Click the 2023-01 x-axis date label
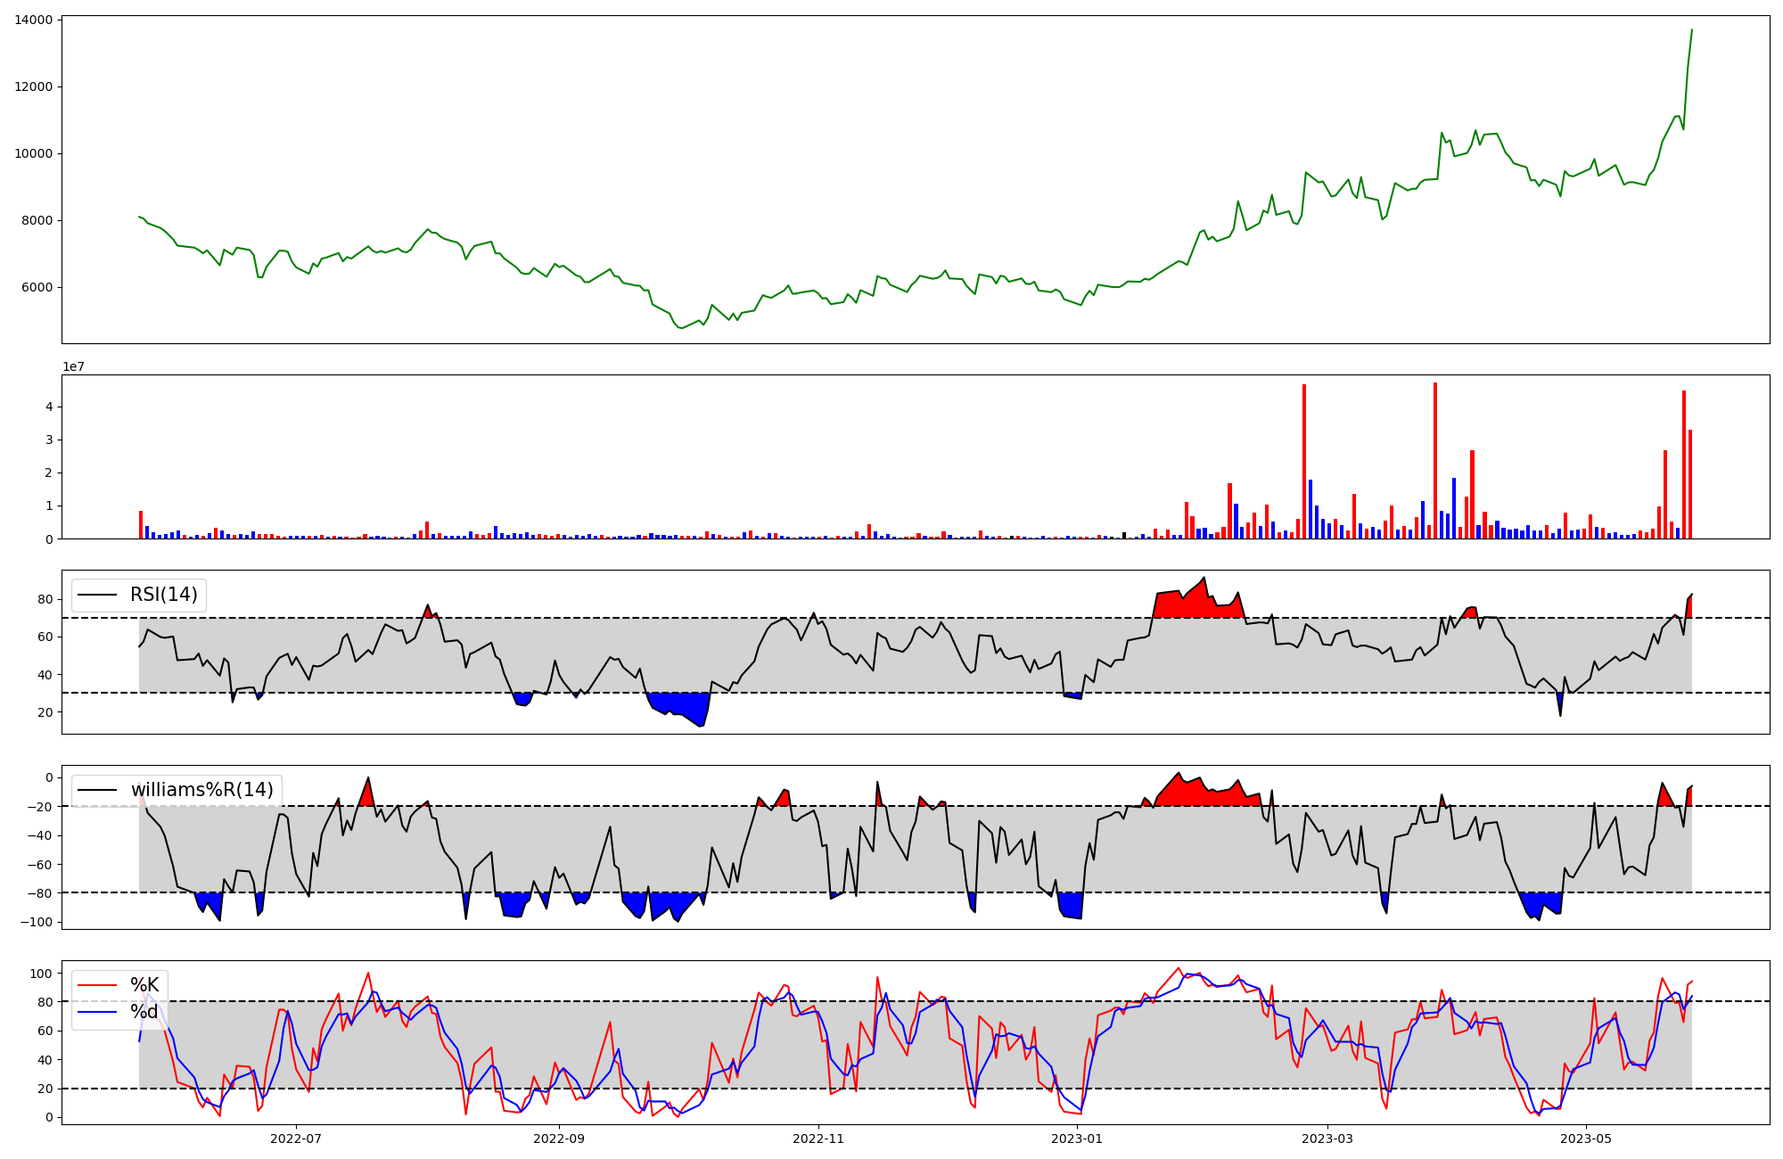The height and width of the screenshot is (1159, 1783). point(1077,1138)
